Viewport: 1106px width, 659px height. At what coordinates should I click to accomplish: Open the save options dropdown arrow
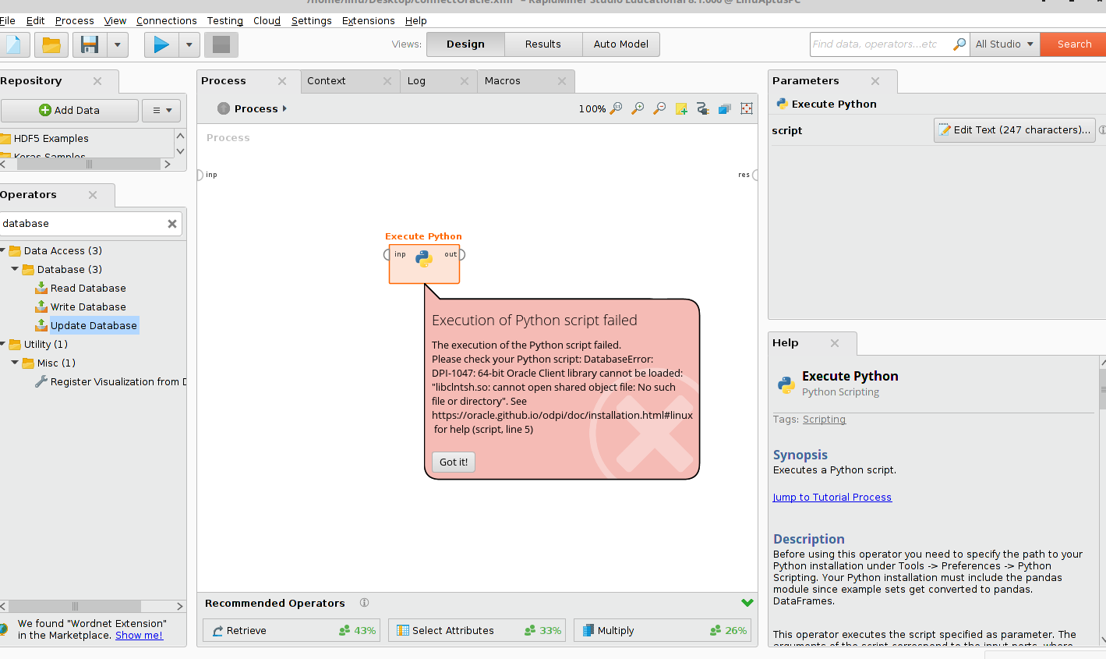[x=118, y=44]
